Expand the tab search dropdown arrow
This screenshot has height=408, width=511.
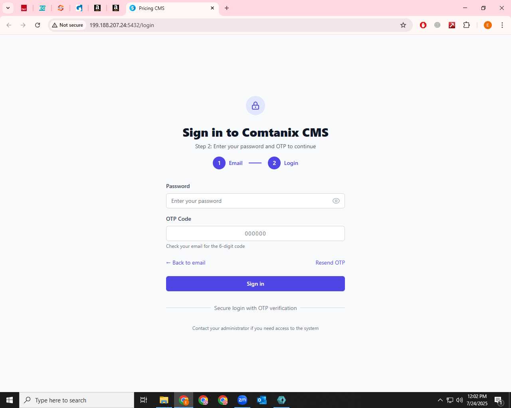pyautogui.click(x=8, y=8)
